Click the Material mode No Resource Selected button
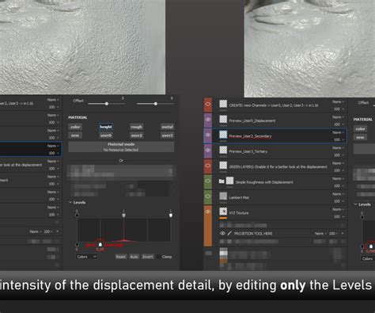This screenshot has width=375, height=313. pyautogui.click(x=121, y=147)
